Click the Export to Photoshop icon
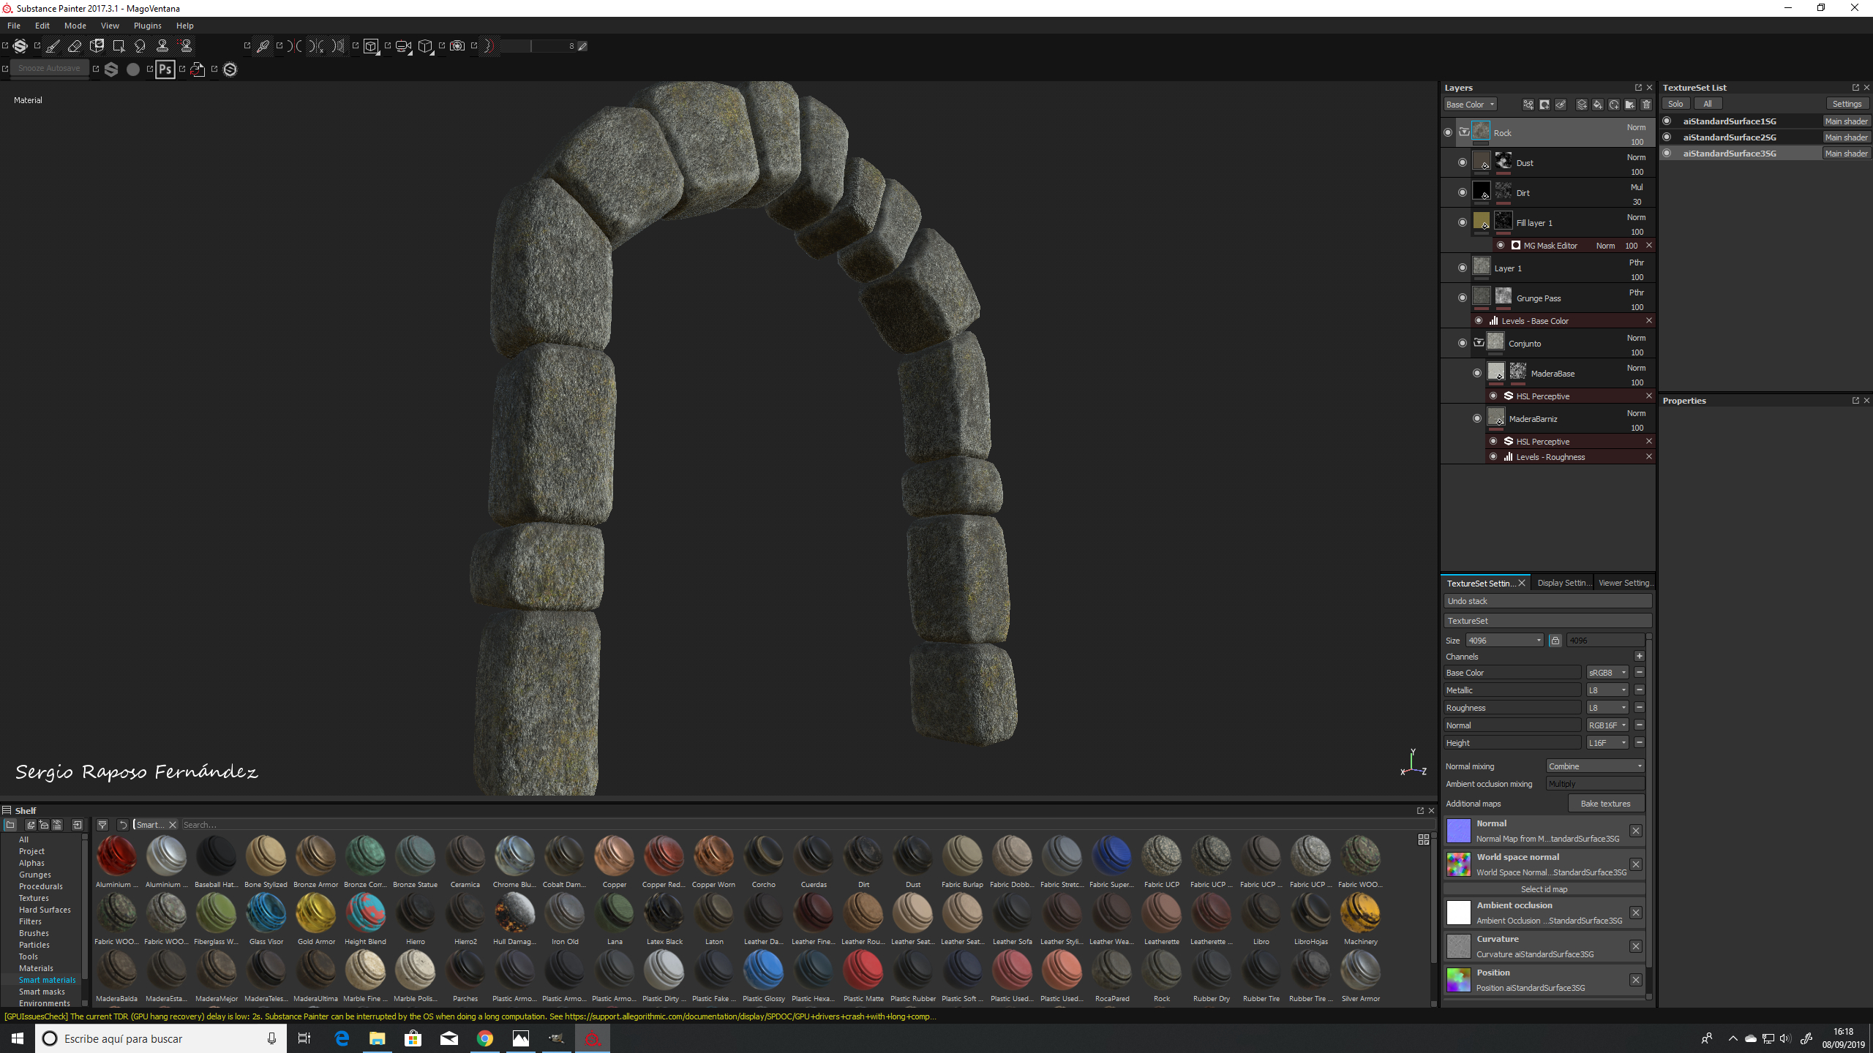The width and height of the screenshot is (1873, 1053). point(165,69)
